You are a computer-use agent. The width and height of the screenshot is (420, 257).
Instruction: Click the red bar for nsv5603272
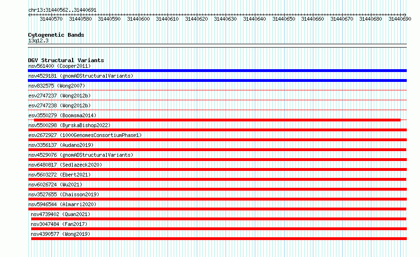[217, 179]
